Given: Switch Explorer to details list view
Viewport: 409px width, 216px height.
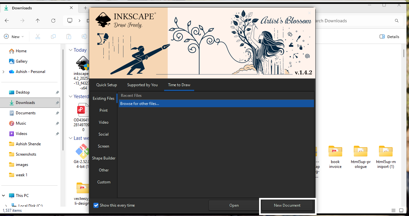Looking at the screenshot, I should (x=393, y=211).
